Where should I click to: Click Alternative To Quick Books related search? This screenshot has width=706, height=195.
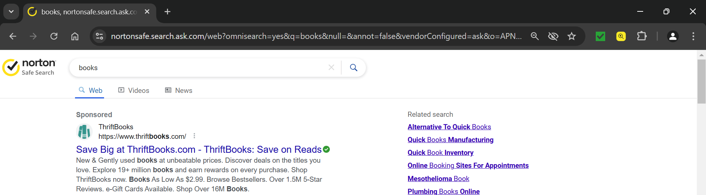point(449,127)
